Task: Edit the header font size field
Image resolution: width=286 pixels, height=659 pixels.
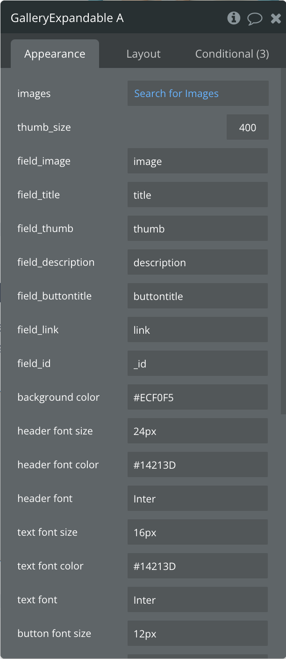Action: click(x=197, y=431)
